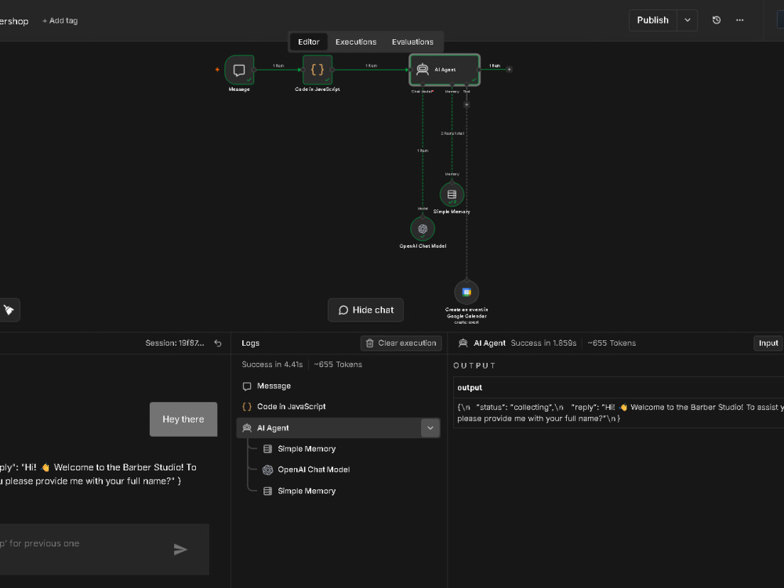The height and width of the screenshot is (588, 784).
Task: Click the OUTPUT heading
Action: click(474, 365)
